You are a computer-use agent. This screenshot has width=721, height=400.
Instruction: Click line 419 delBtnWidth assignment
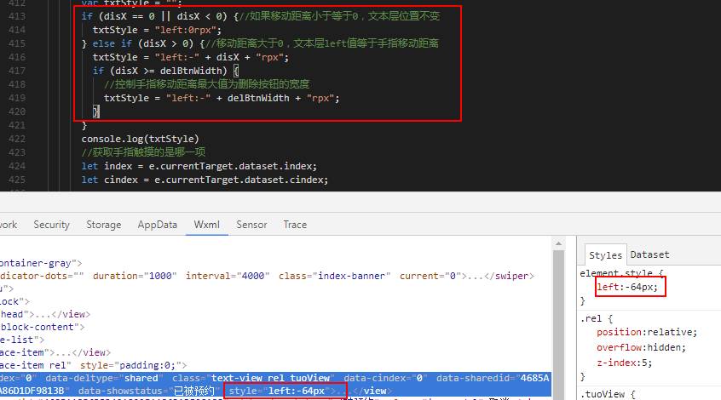pyautogui.click(x=222, y=98)
